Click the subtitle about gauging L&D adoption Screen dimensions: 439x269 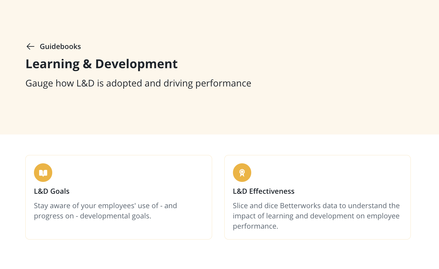tap(138, 83)
